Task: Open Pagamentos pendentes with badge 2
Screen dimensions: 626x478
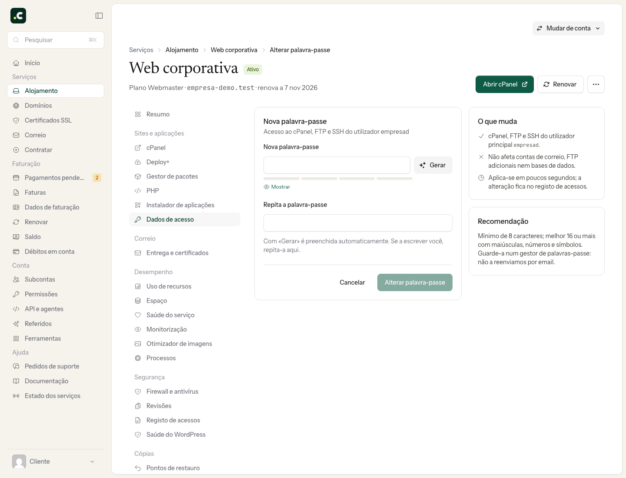Action: pos(56,178)
